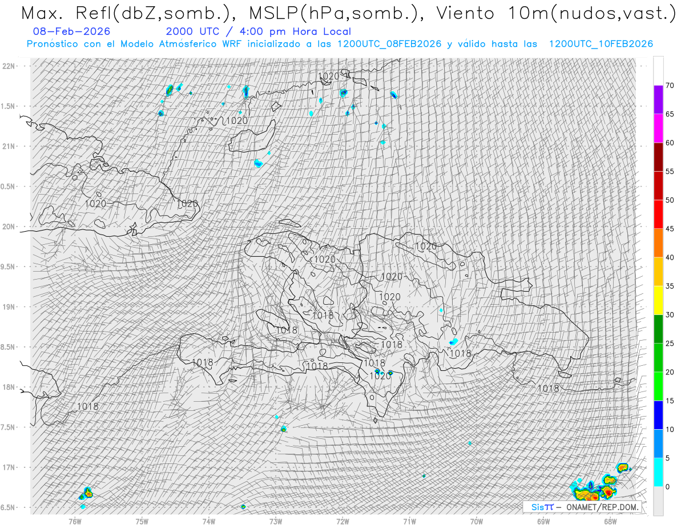Select the colorbar tick label 55
This screenshot has height=529, width=685.
point(670,171)
